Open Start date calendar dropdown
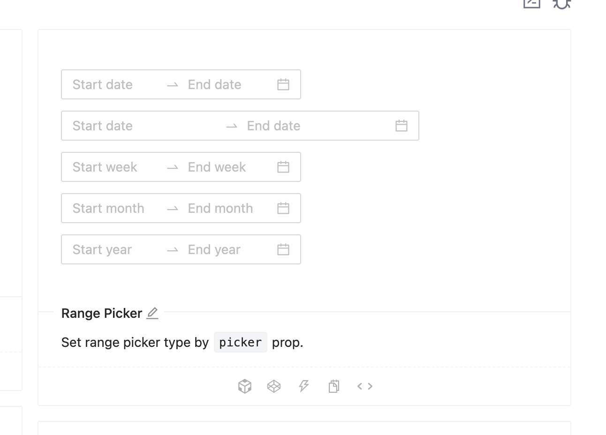Viewport: 606px width, 435px height. (102, 84)
